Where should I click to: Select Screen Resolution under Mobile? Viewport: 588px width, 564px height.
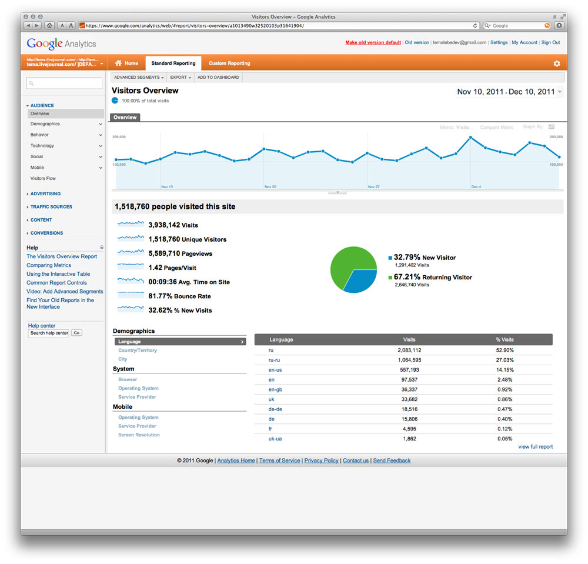pos(139,435)
